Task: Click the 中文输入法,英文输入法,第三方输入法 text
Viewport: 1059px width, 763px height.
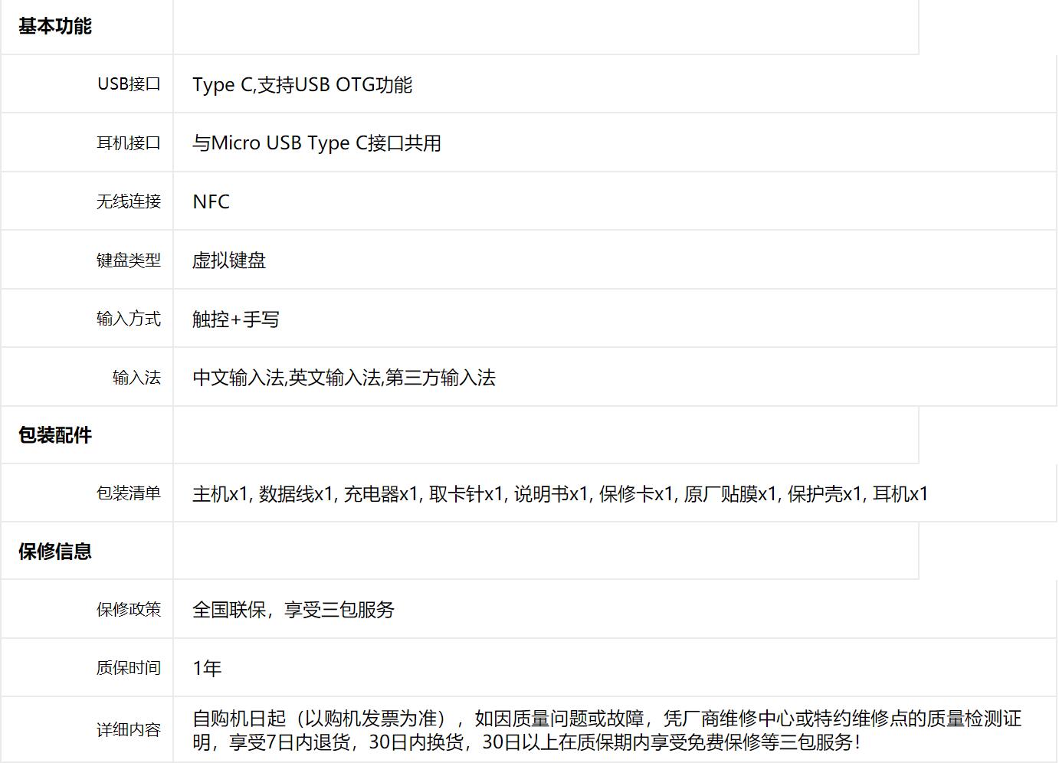Action: [x=344, y=377]
